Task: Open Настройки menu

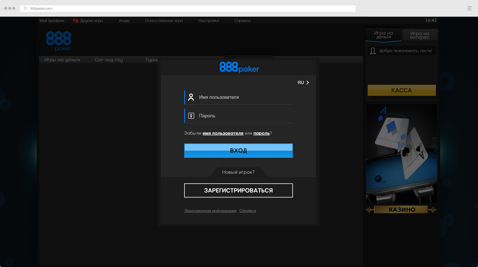Action: coord(208,21)
